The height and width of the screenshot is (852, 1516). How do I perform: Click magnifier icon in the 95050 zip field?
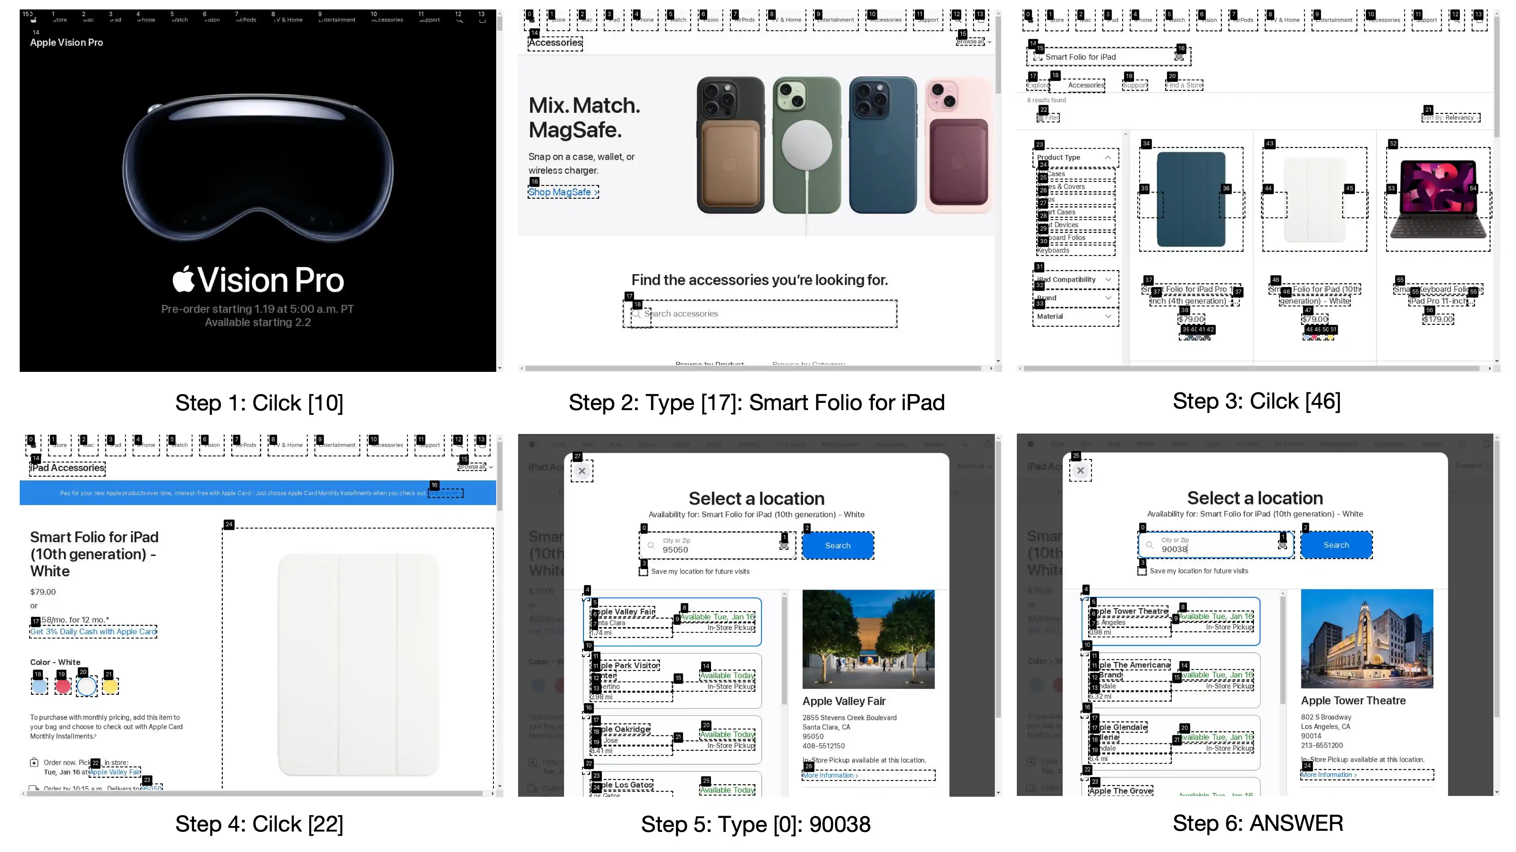(651, 546)
